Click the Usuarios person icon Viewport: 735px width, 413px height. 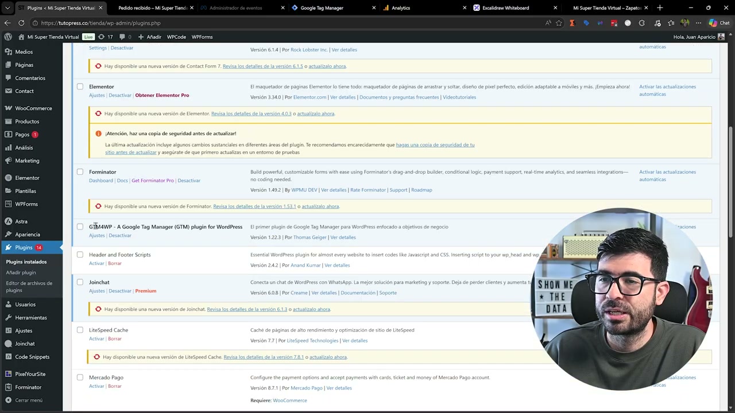(8, 305)
